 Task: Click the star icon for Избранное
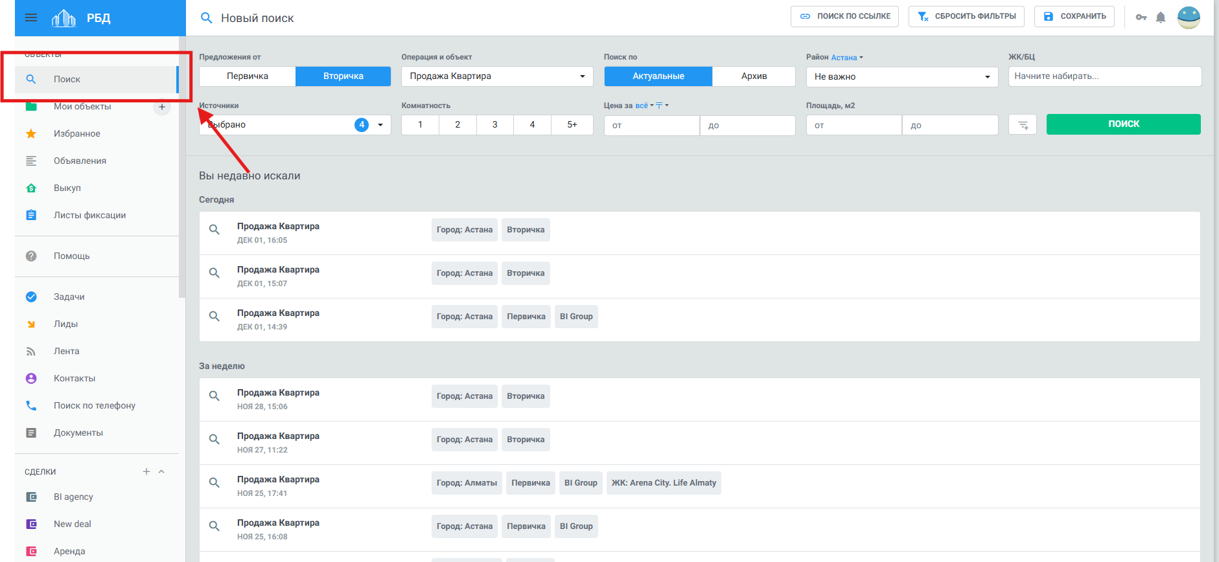[x=31, y=134]
